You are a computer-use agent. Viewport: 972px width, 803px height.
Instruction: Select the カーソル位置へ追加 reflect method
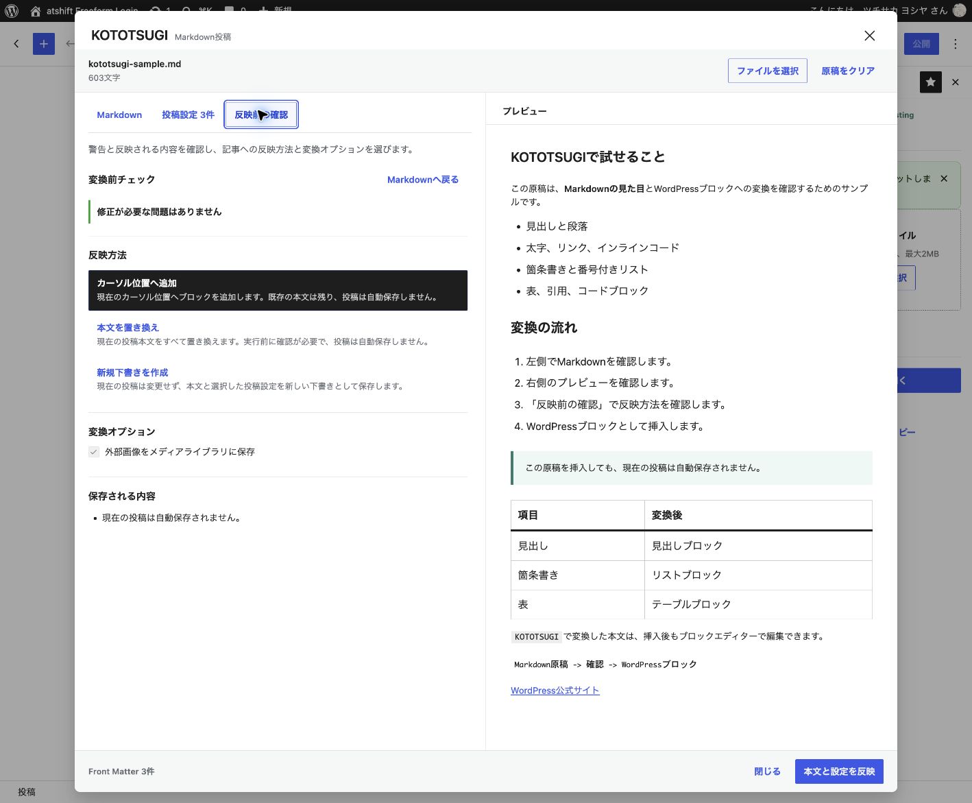click(278, 290)
